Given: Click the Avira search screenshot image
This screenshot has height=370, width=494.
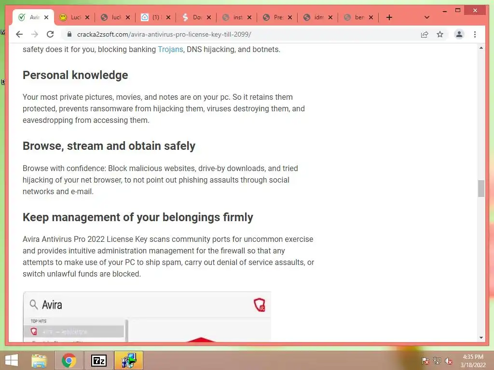Looking at the screenshot, I should tap(147, 317).
